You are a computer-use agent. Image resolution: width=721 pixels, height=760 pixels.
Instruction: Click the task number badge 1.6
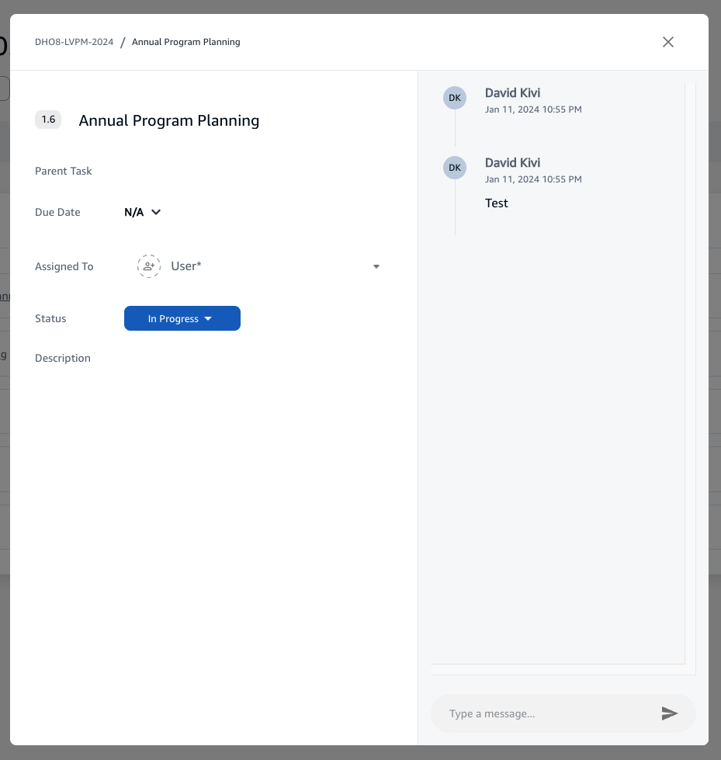coord(47,120)
